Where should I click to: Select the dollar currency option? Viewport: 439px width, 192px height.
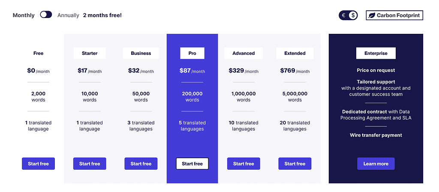(353, 15)
